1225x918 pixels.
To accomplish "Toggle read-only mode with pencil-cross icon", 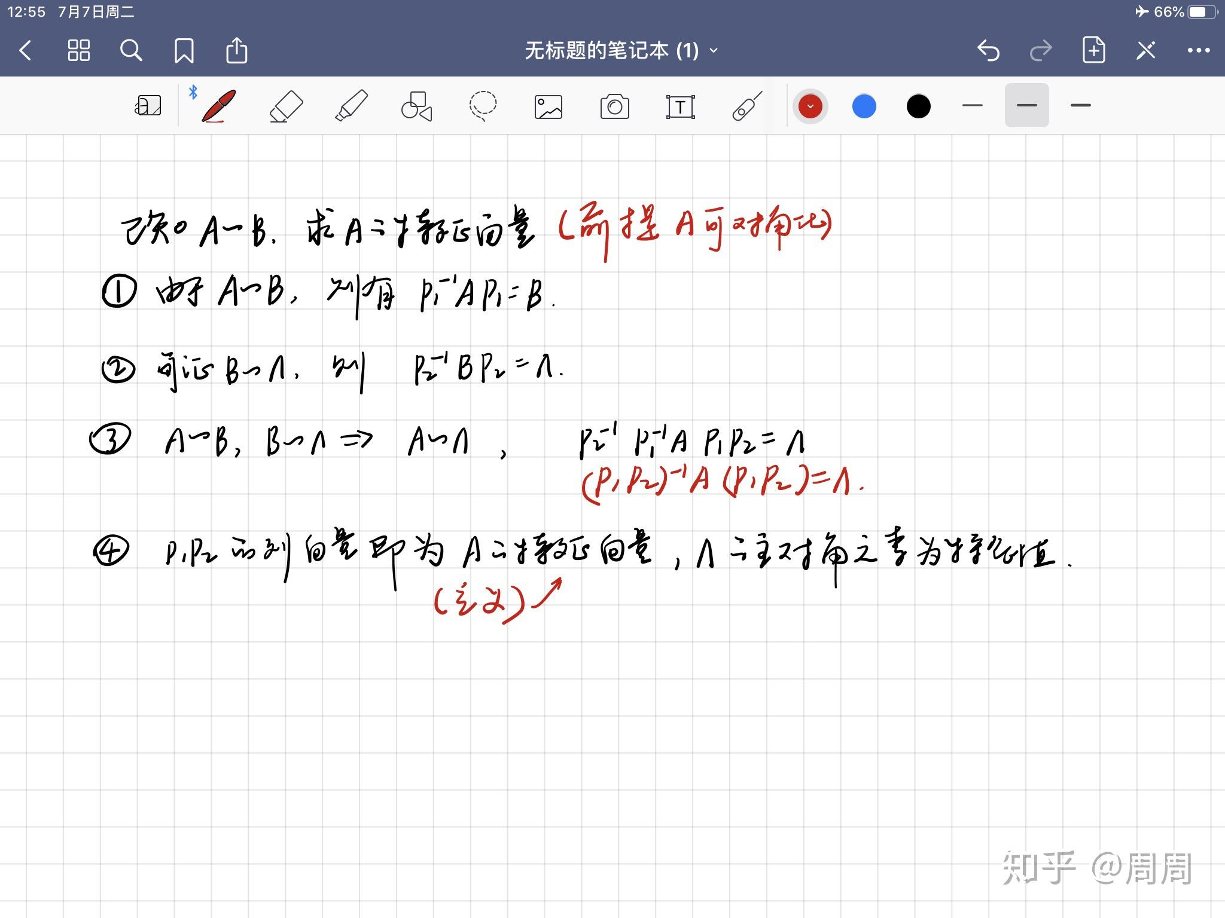I will pos(1146,51).
